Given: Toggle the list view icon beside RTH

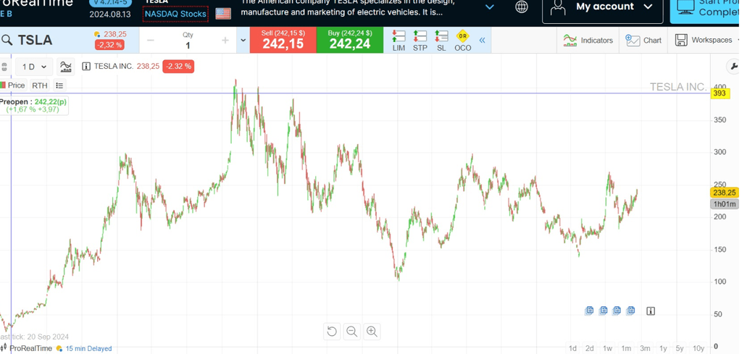Looking at the screenshot, I should pyautogui.click(x=59, y=85).
